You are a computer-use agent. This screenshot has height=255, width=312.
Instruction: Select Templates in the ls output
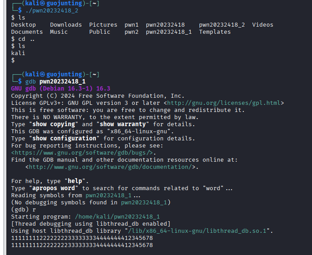click(x=215, y=32)
